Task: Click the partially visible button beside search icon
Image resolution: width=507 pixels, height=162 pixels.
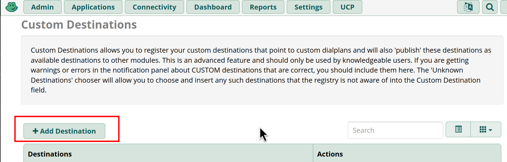Action: point(504,7)
